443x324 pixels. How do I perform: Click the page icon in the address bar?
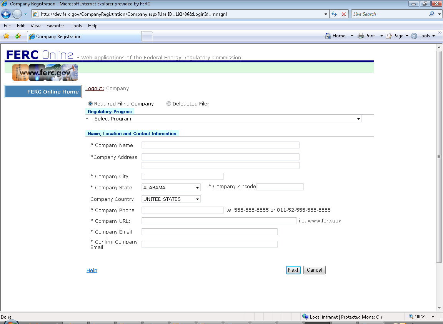point(35,14)
